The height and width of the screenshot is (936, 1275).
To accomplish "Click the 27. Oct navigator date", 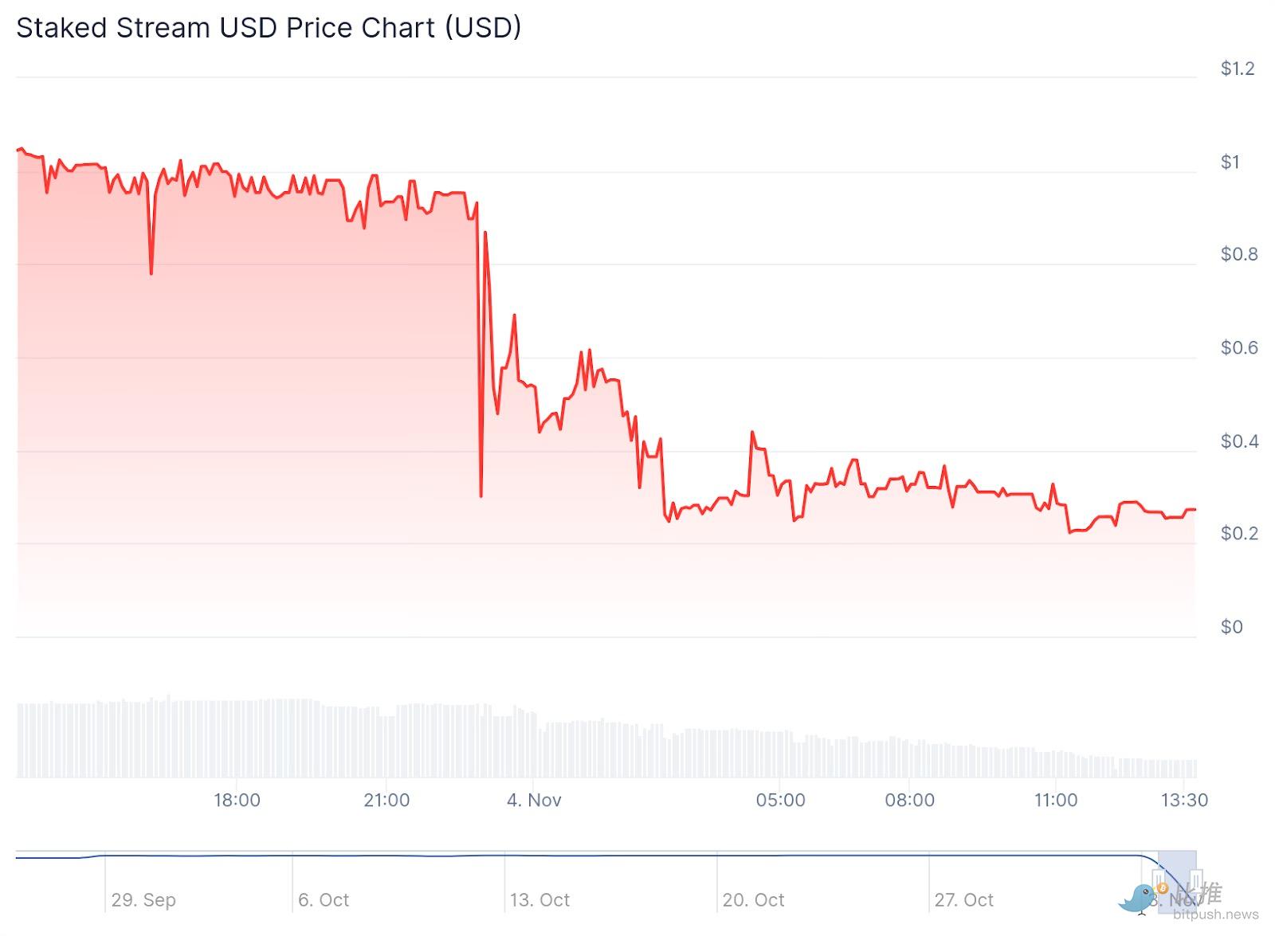I will tap(964, 900).
